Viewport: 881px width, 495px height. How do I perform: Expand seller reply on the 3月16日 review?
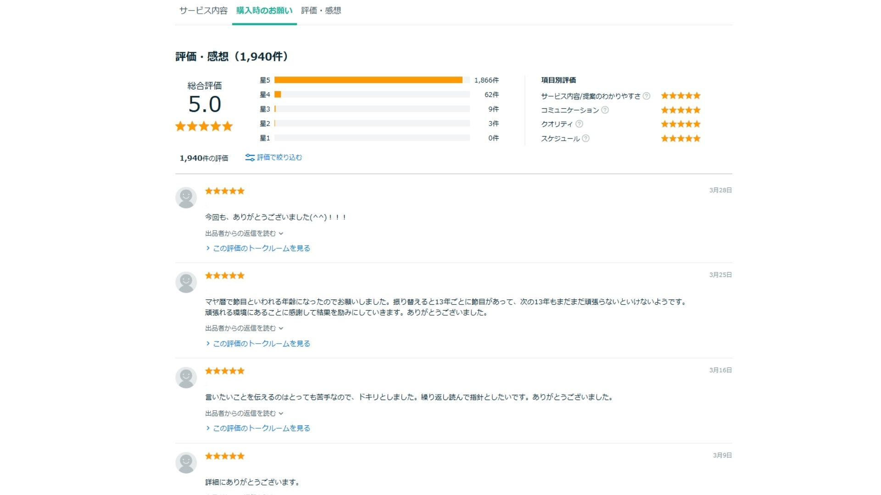[244, 413]
